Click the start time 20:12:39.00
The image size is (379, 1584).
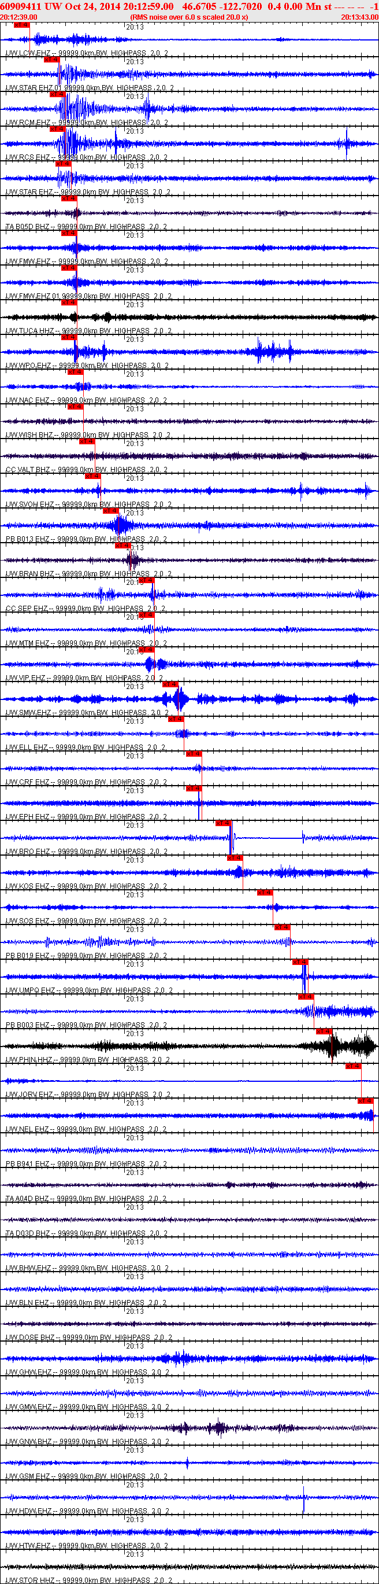pyautogui.click(x=18, y=17)
